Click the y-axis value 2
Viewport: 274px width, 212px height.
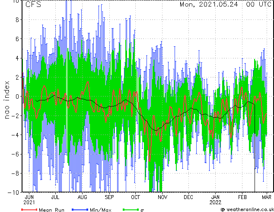tap(17, 77)
